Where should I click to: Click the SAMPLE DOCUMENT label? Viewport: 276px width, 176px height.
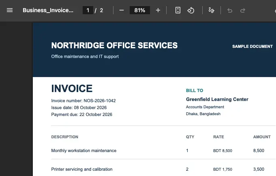tap(252, 46)
